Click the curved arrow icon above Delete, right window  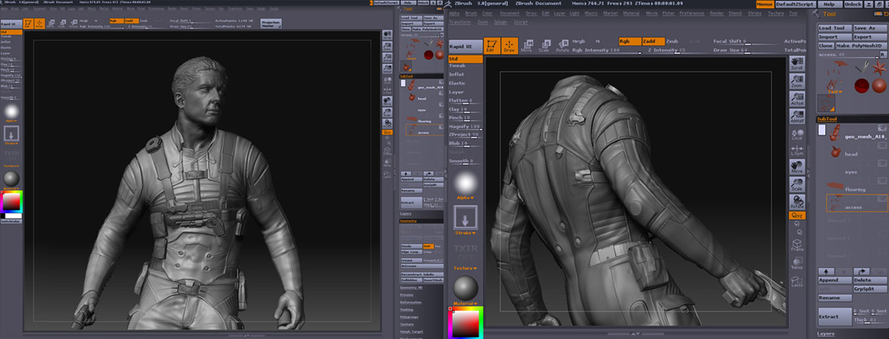pos(862,272)
